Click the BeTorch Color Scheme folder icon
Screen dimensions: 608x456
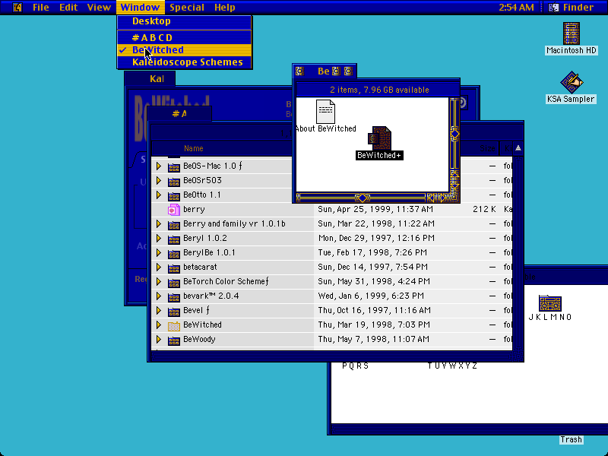174,282
